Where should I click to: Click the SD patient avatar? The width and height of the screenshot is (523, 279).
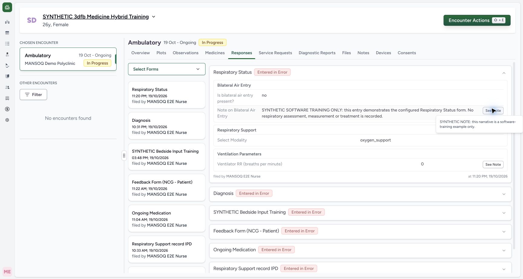pyautogui.click(x=32, y=20)
